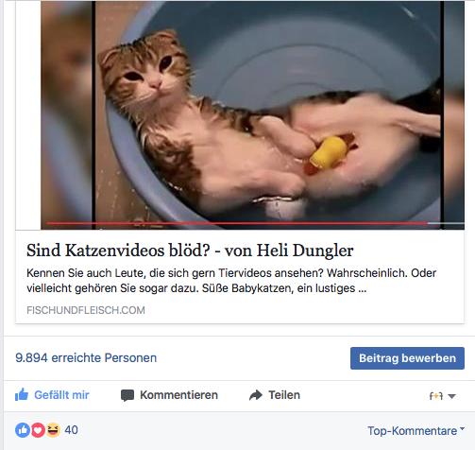Expand the Top-Kommentare sort dropdown
The width and height of the screenshot is (475, 450).
pos(416,431)
